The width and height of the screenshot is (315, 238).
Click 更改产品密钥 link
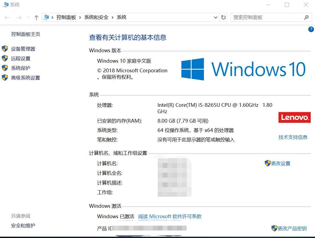tap(292, 229)
